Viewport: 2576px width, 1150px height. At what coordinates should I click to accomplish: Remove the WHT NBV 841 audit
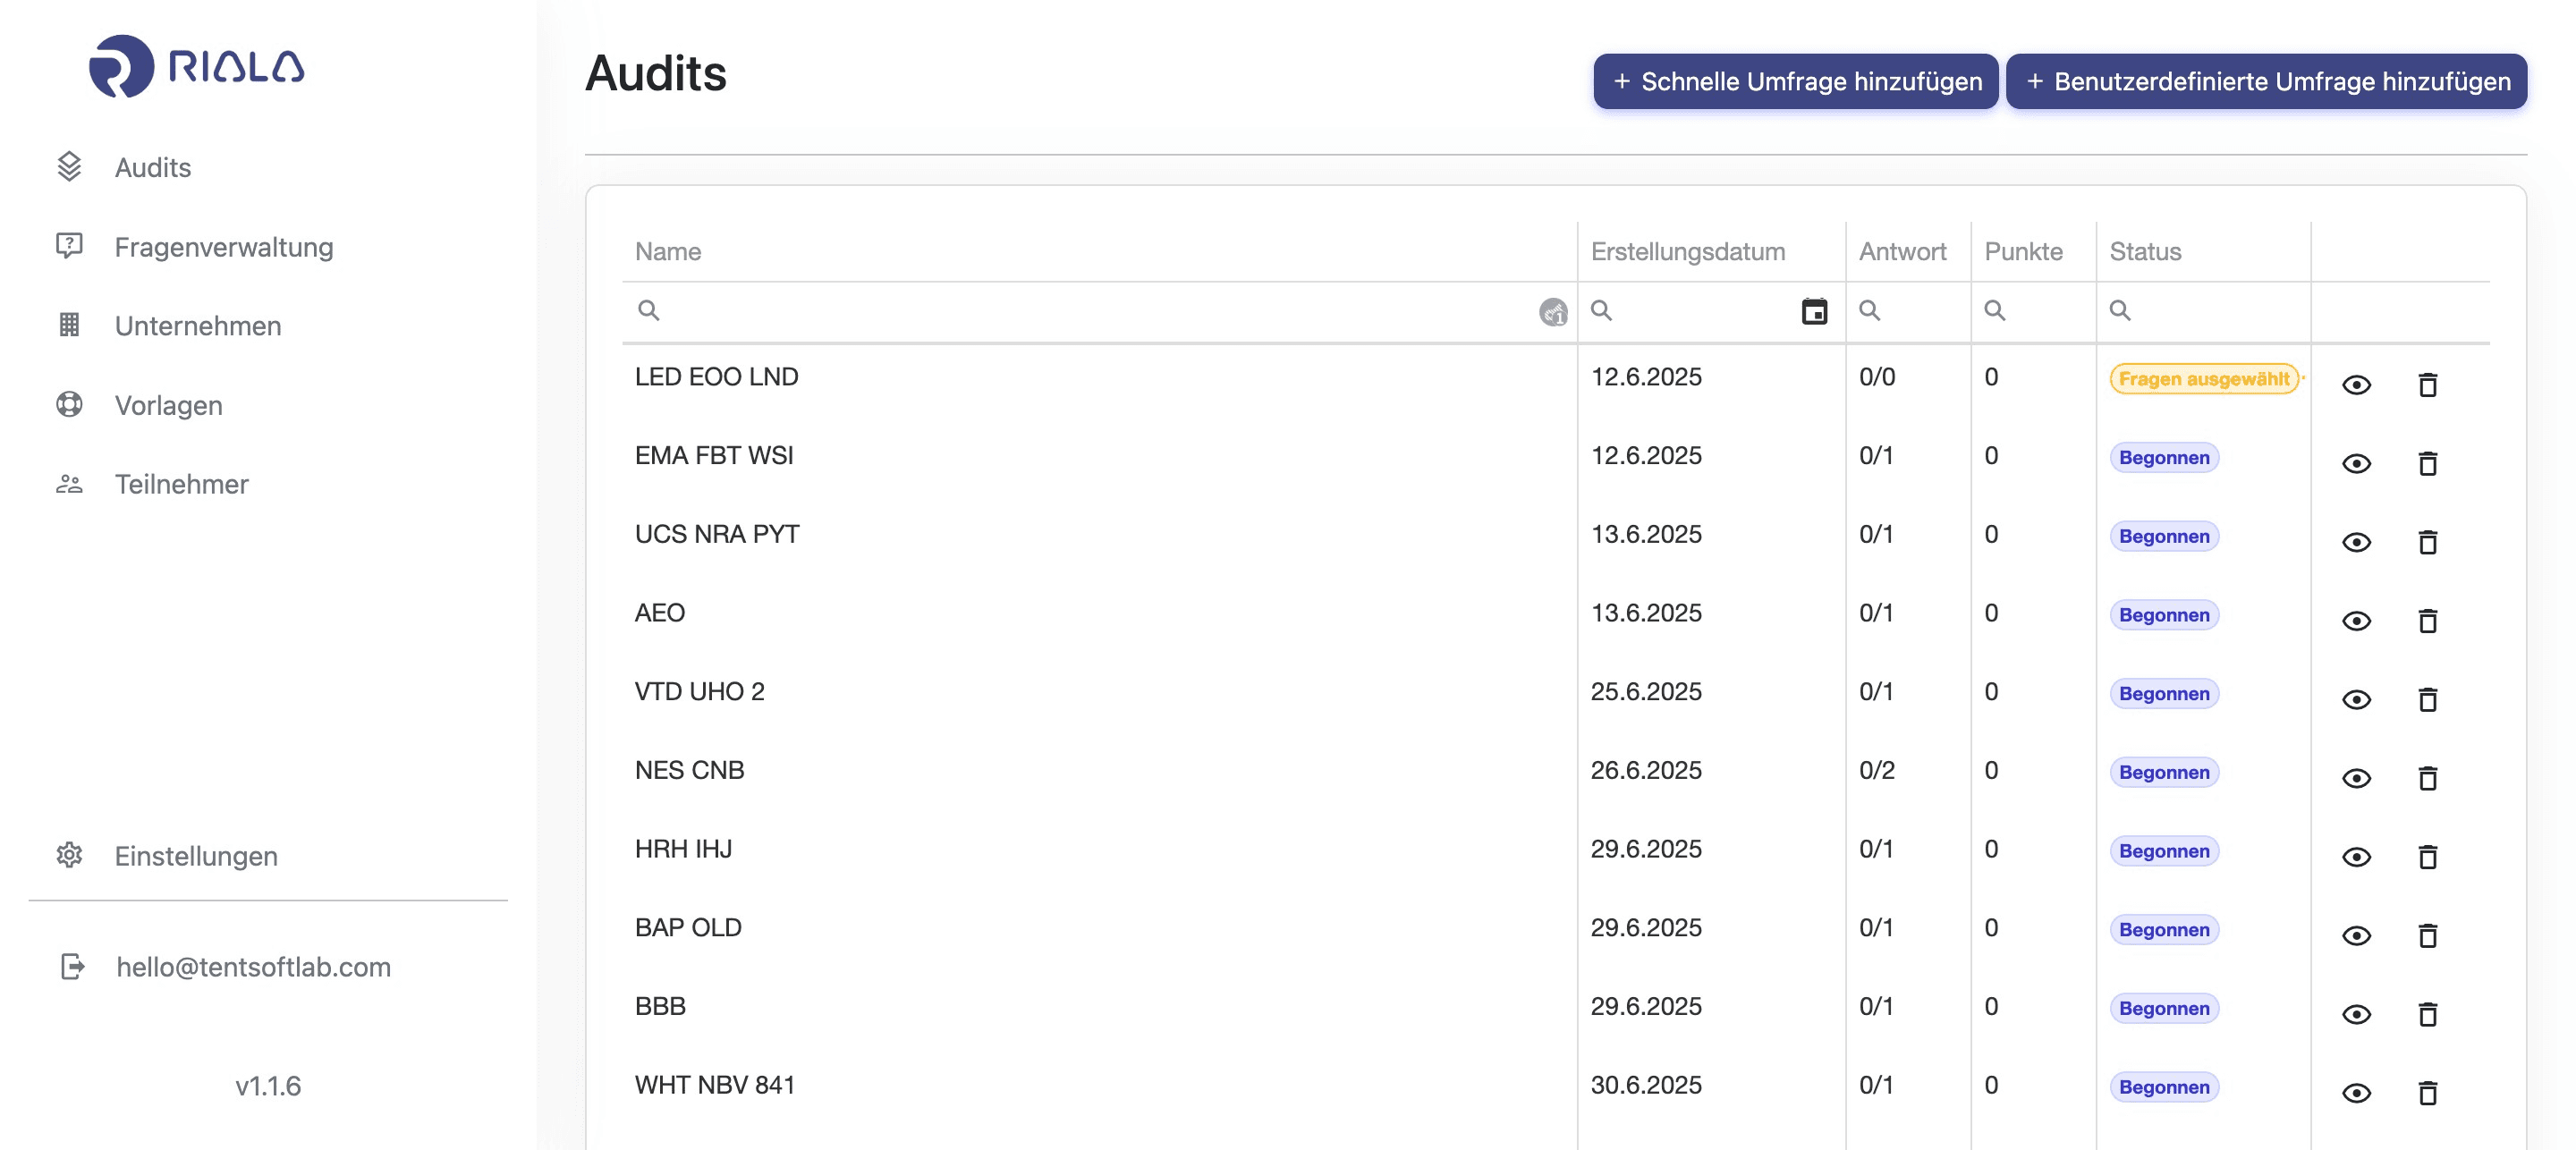coord(2427,1093)
